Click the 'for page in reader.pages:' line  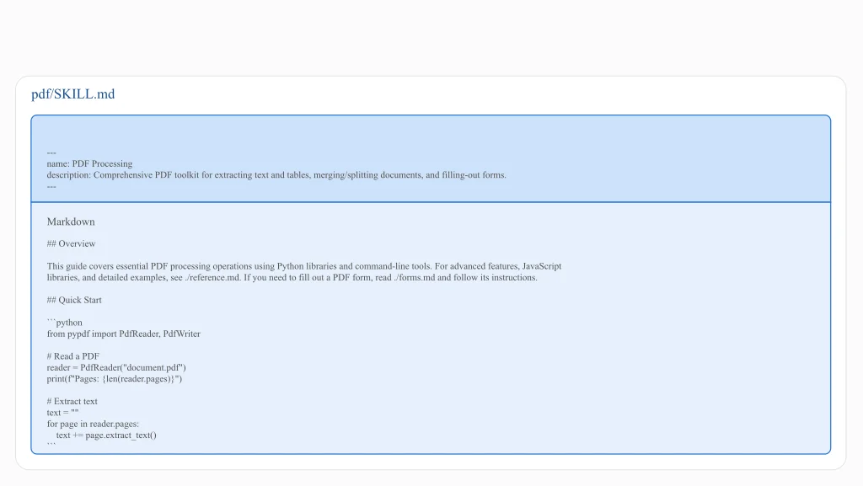[93, 424]
